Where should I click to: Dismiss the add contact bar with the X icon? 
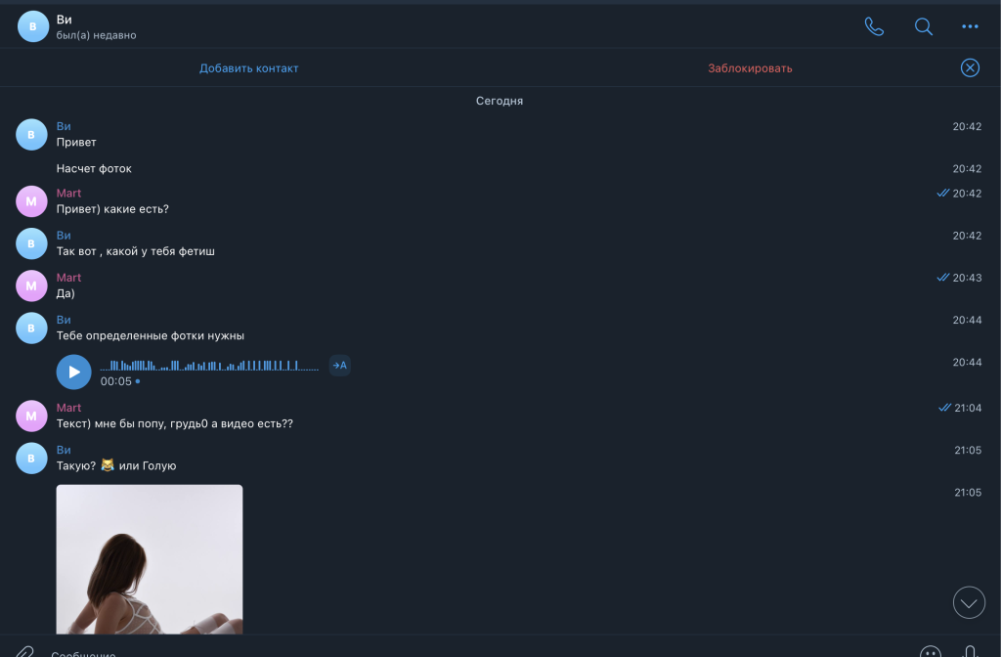tap(970, 67)
